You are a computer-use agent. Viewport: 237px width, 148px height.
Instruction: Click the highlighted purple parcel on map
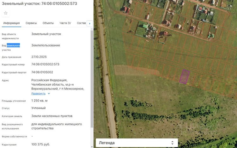click(x=185, y=77)
